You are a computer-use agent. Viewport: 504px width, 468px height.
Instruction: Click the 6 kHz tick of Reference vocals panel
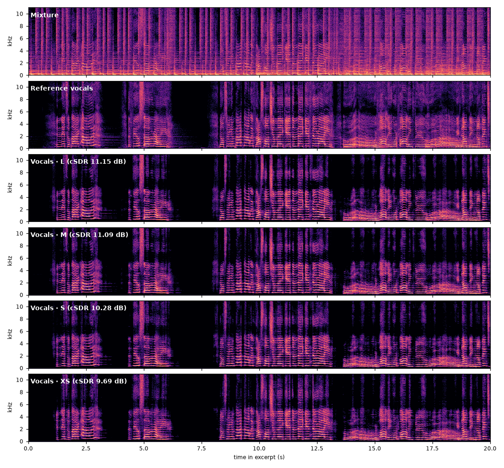click(22, 112)
